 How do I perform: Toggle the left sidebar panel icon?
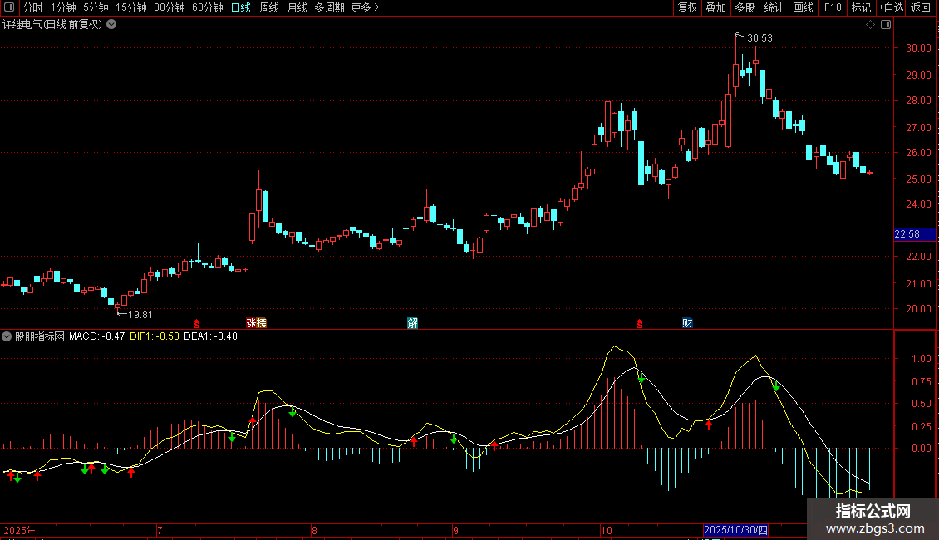[x=9, y=7]
